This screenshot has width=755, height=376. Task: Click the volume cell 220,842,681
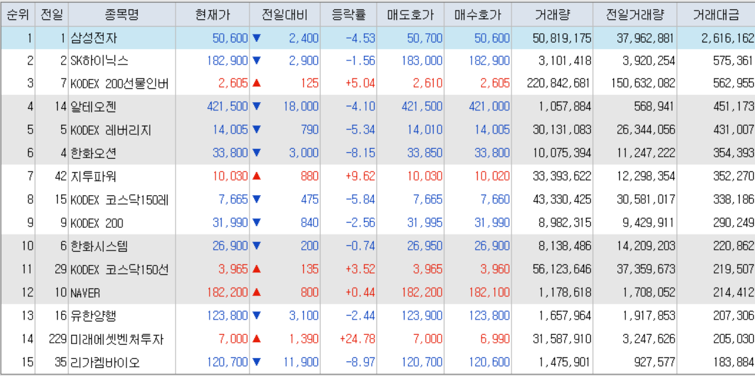coord(558,84)
